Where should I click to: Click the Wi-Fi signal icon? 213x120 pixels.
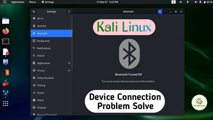pyautogui.click(x=34, y=19)
